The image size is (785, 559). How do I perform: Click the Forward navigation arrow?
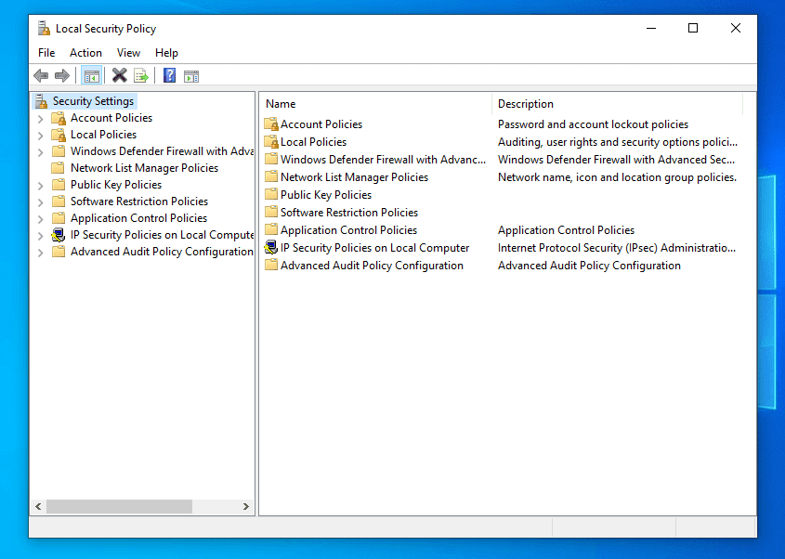[x=62, y=75]
